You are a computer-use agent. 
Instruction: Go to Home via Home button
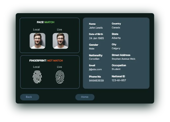point(85,97)
